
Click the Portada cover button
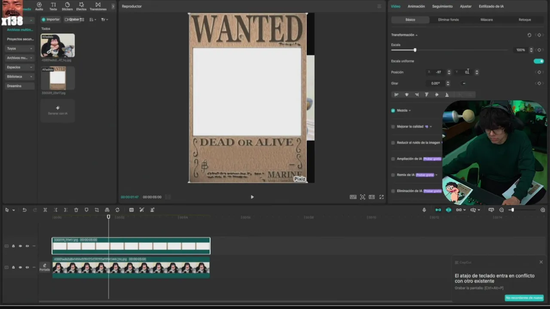[x=45, y=267]
